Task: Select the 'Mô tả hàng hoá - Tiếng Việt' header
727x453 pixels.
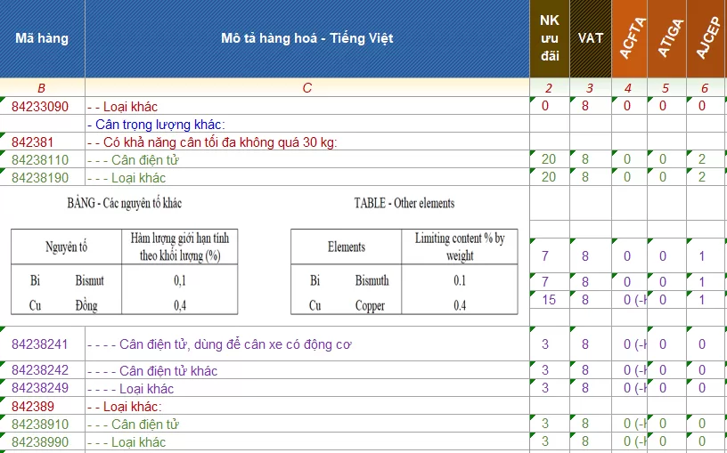Action: pyautogui.click(x=307, y=38)
